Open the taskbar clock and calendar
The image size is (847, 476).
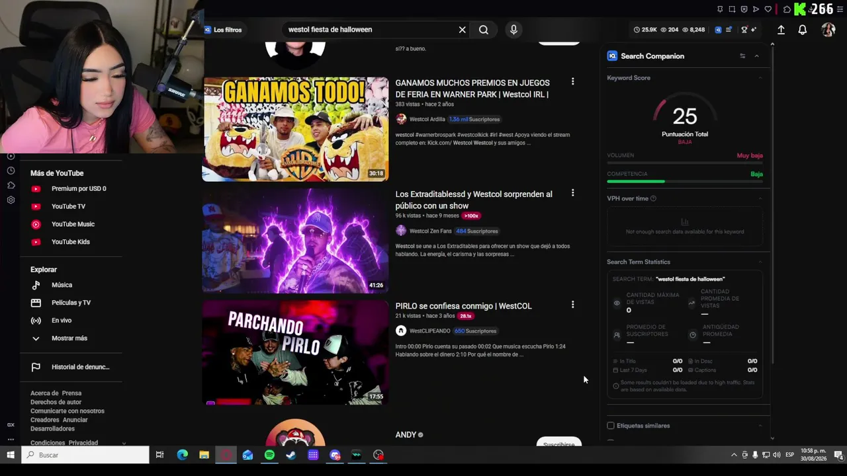pyautogui.click(x=813, y=455)
